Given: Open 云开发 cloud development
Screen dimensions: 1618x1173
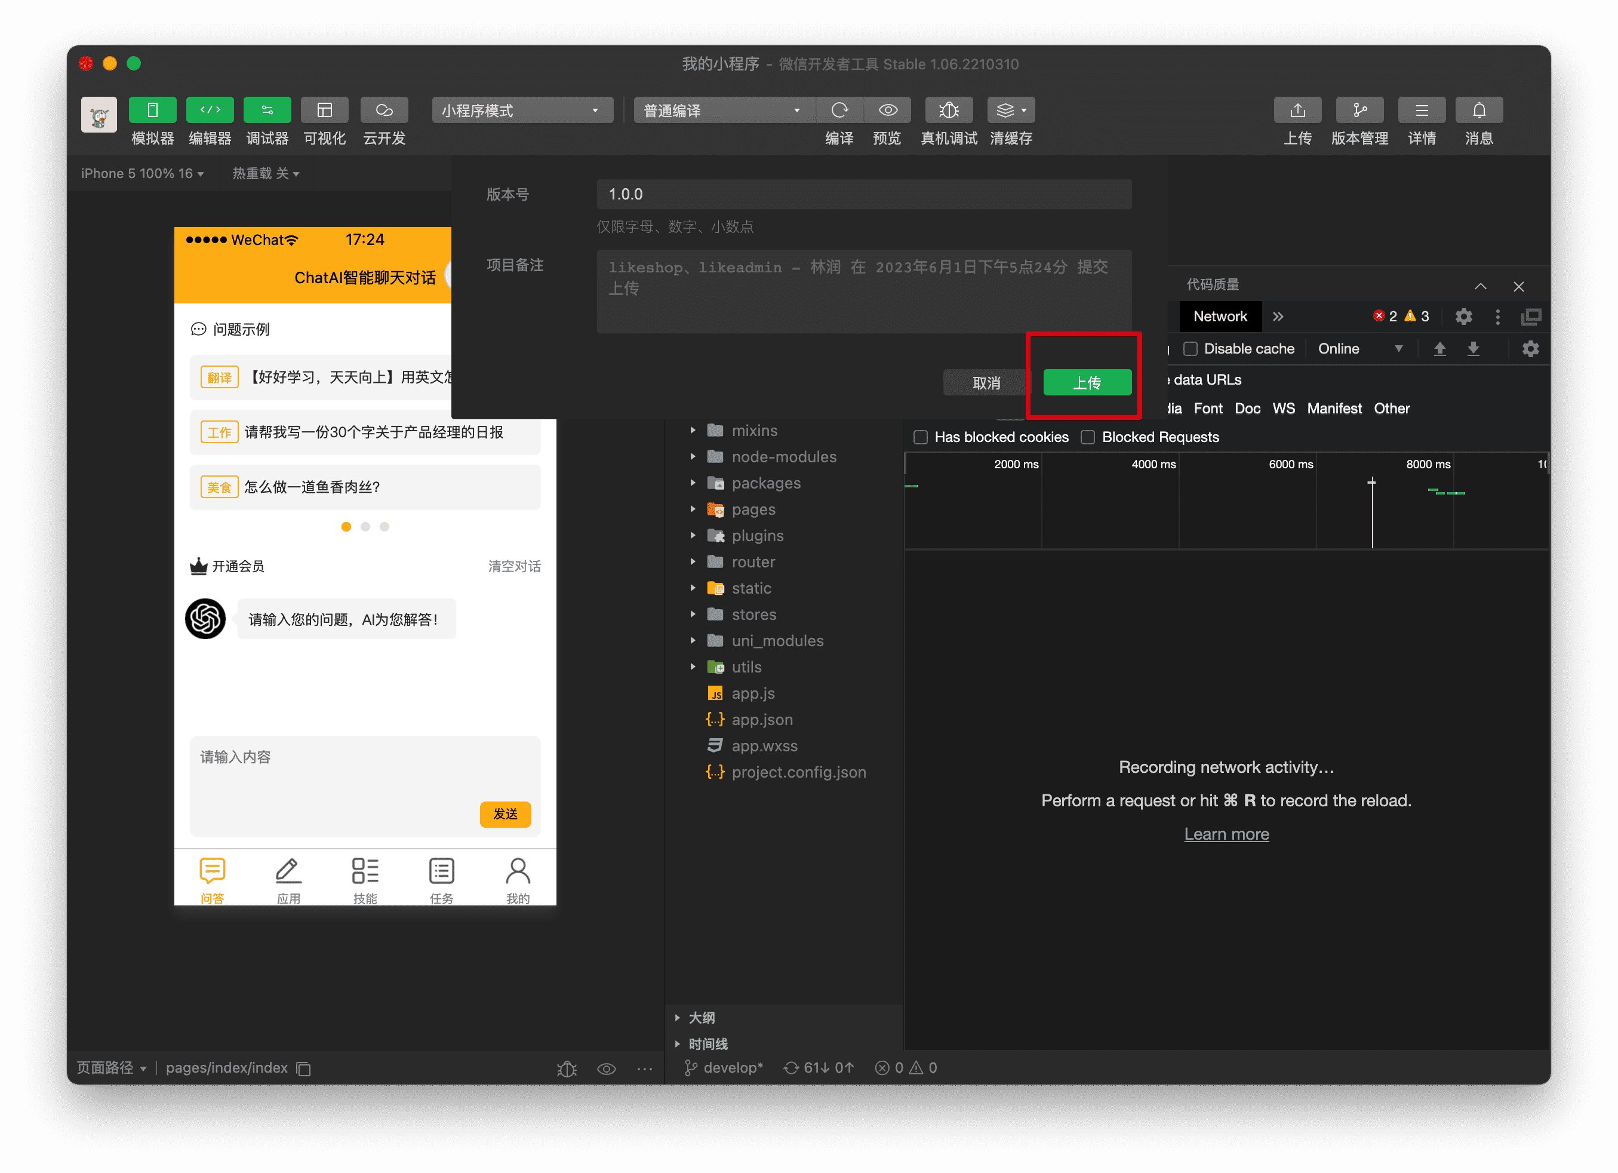Looking at the screenshot, I should [384, 110].
